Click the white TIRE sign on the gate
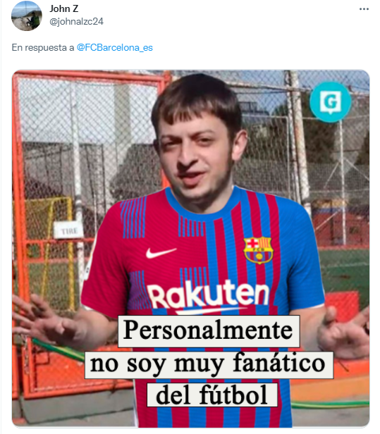380x434 pixels. pos(68,230)
